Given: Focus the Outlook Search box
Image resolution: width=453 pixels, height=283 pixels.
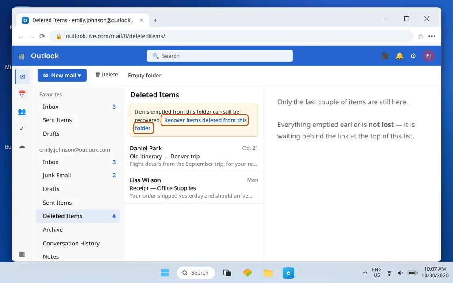Looking at the screenshot, I should [219, 56].
